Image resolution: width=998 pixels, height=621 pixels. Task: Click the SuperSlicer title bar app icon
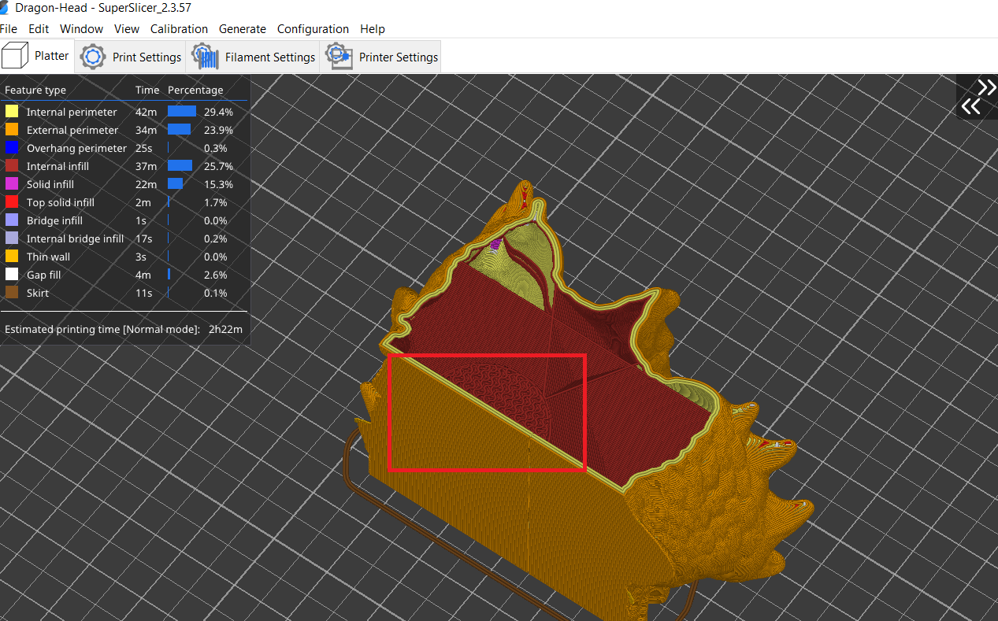5,7
